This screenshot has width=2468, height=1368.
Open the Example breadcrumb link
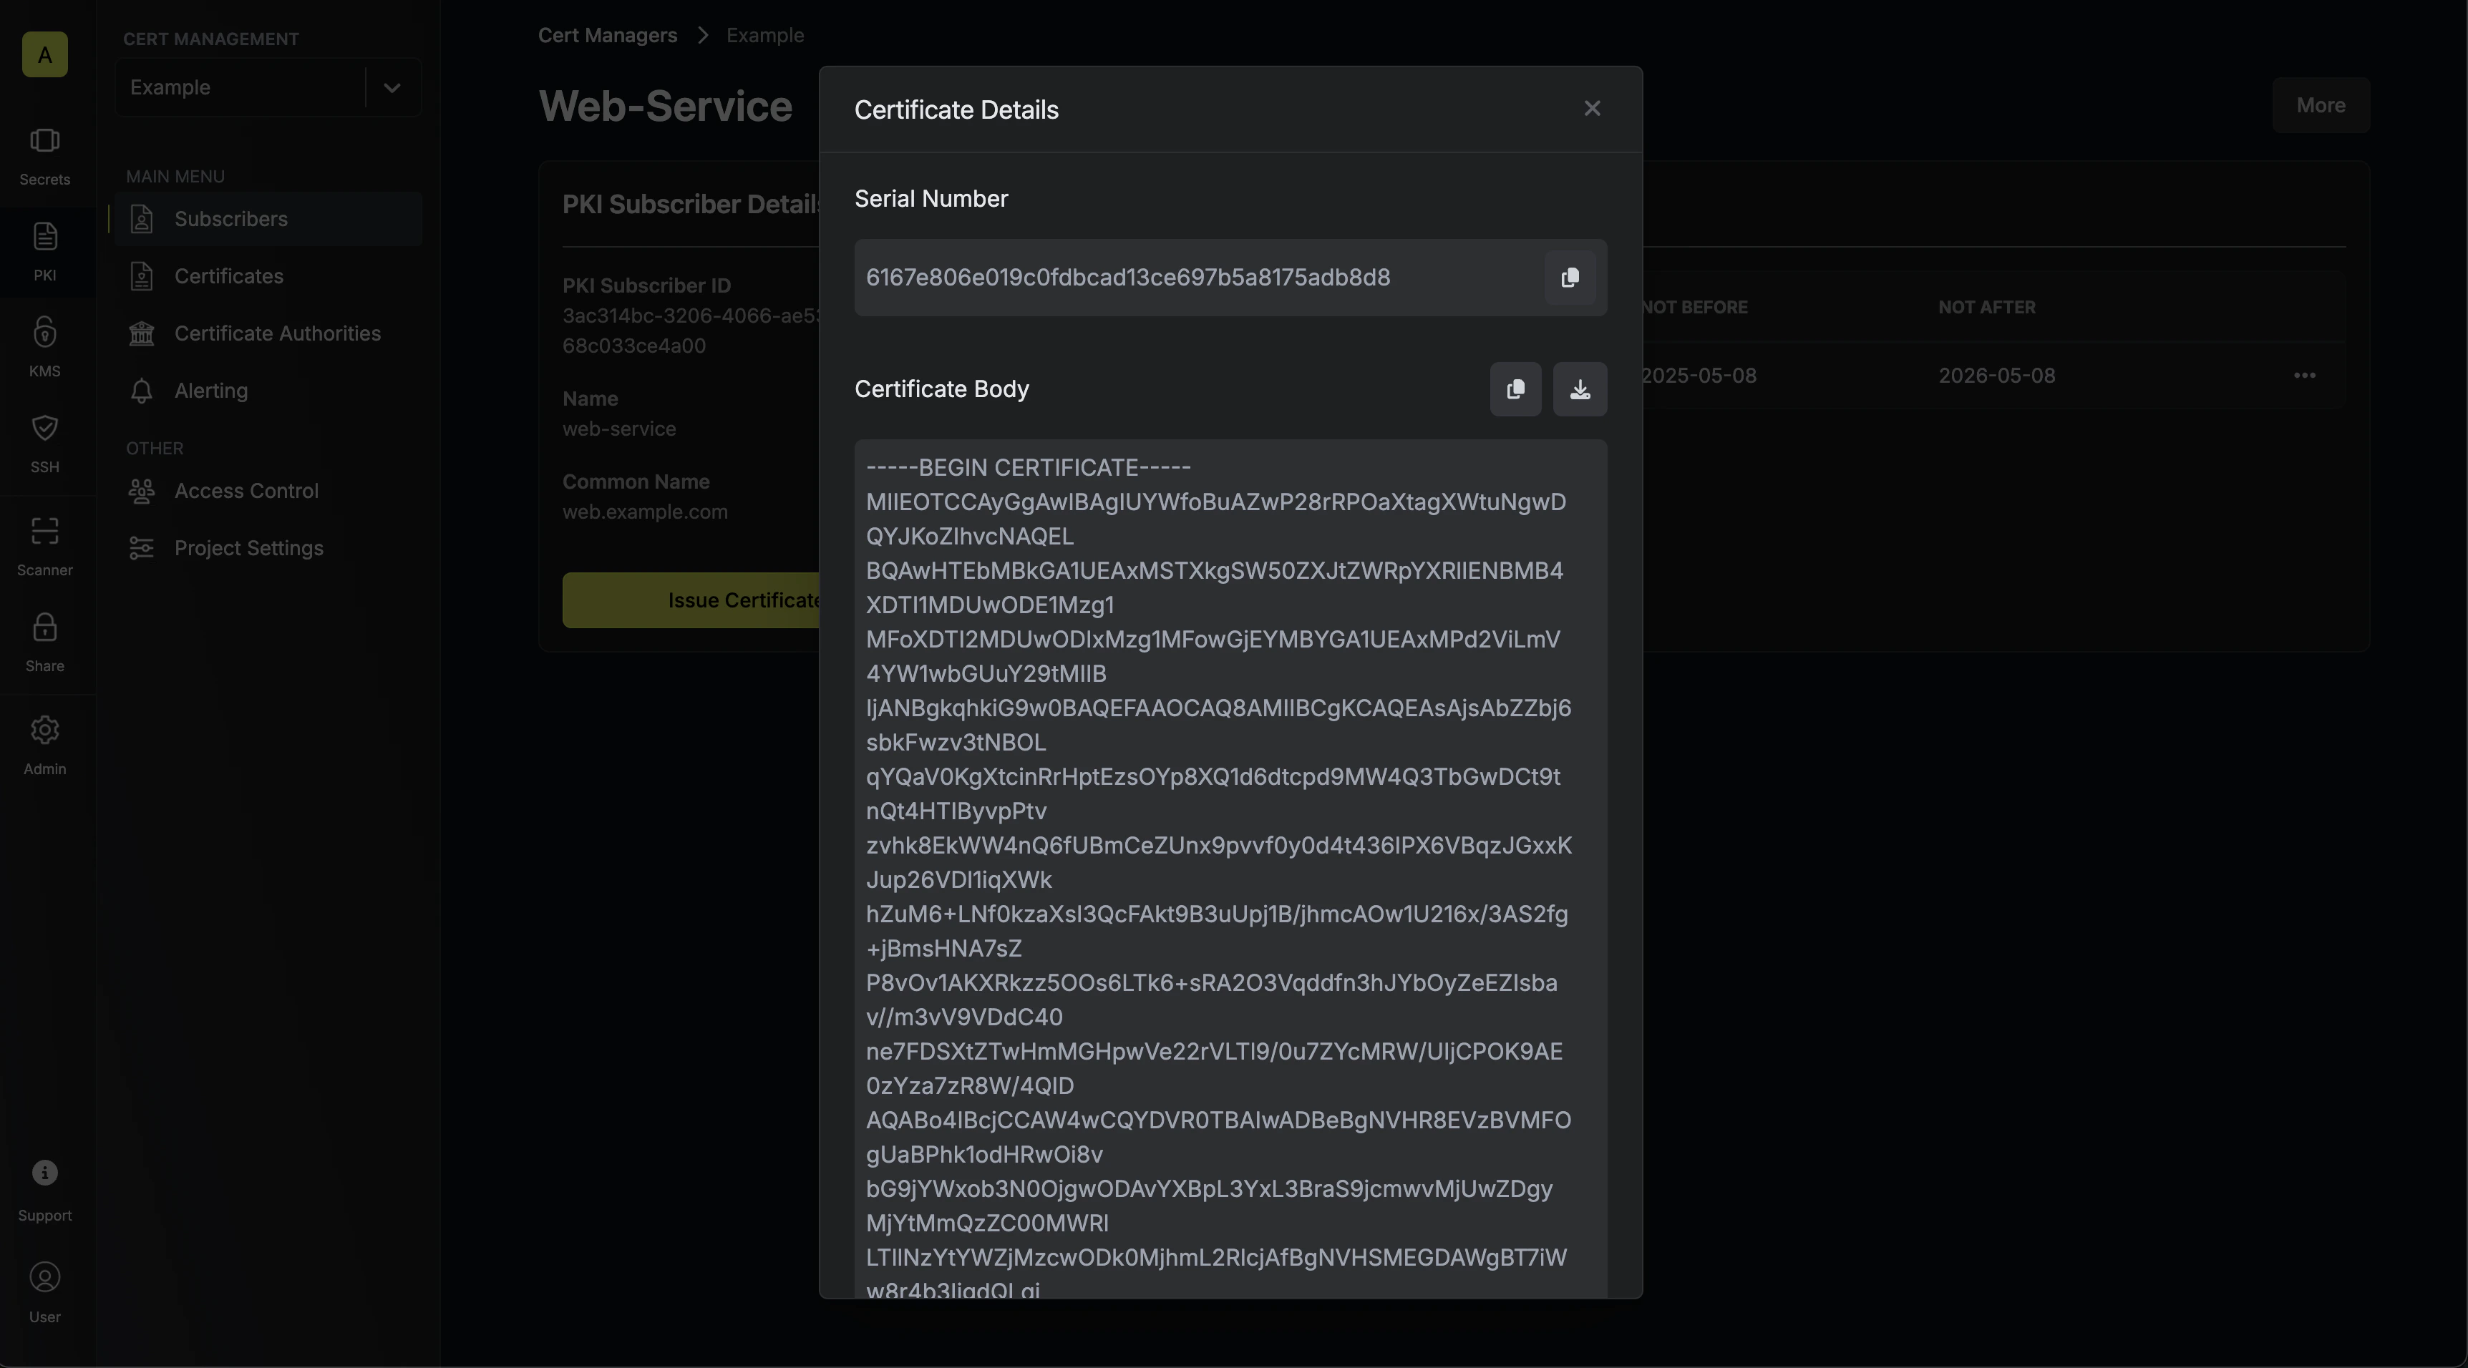pyautogui.click(x=764, y=36)
